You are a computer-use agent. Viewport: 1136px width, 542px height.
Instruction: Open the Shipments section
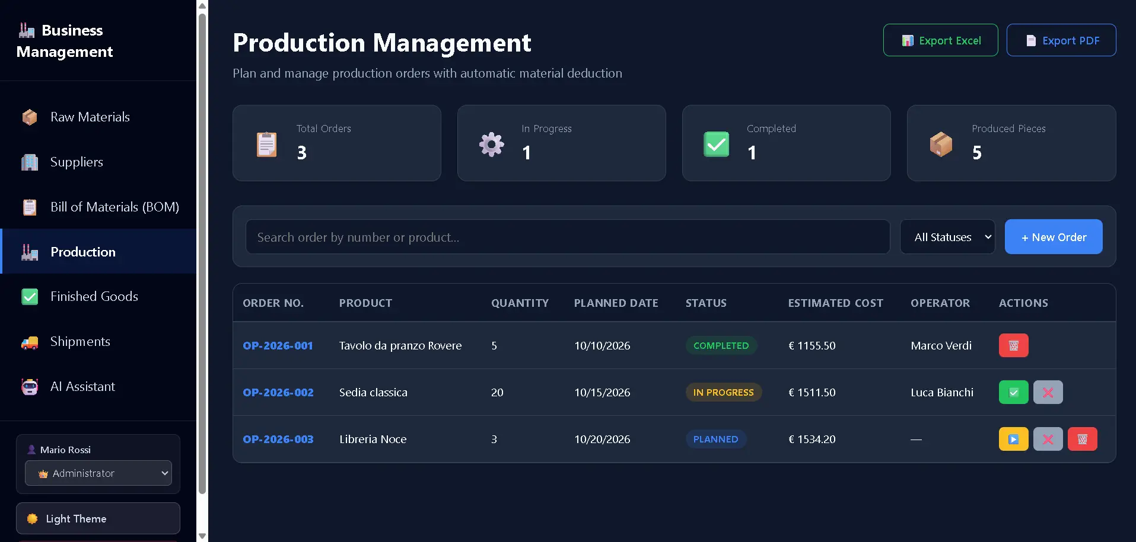pyautogui.click(x=98, y=342)
